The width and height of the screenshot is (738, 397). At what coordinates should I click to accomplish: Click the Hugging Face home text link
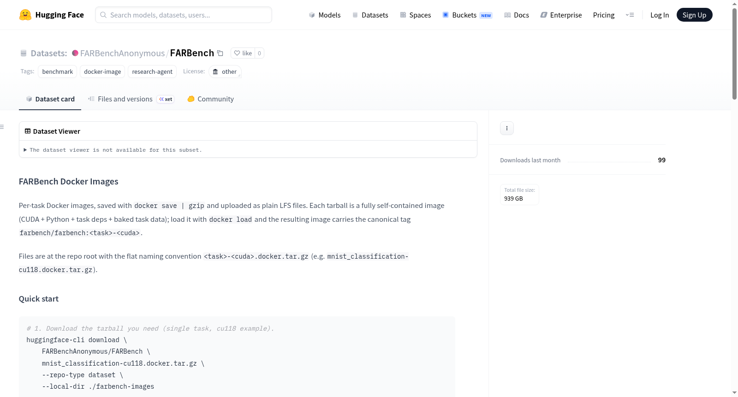point(60,15)
